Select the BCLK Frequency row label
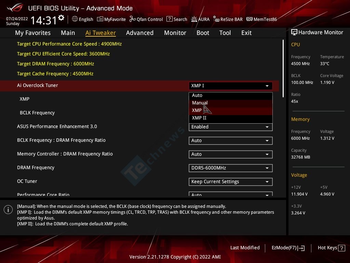 pyautogui.click(x=37, y=113)
